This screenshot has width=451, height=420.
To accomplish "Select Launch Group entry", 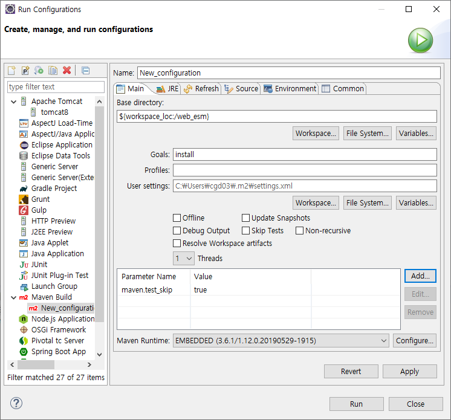I will click(54, 286).
